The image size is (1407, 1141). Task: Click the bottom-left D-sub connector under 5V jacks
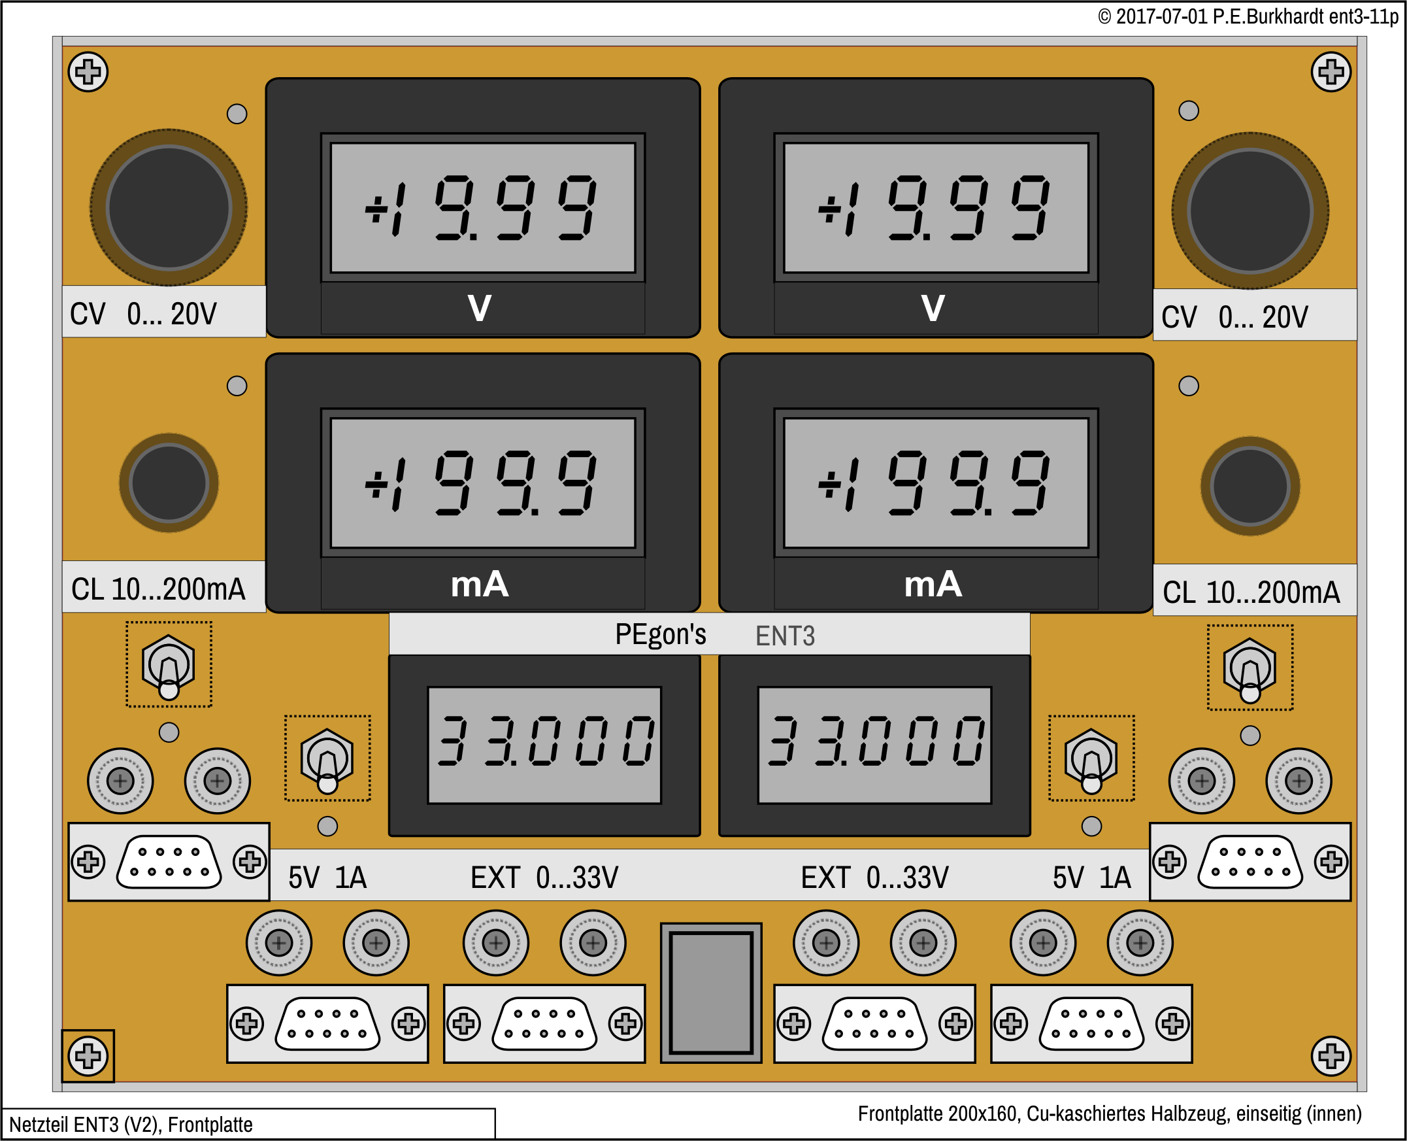point(327,1023)
